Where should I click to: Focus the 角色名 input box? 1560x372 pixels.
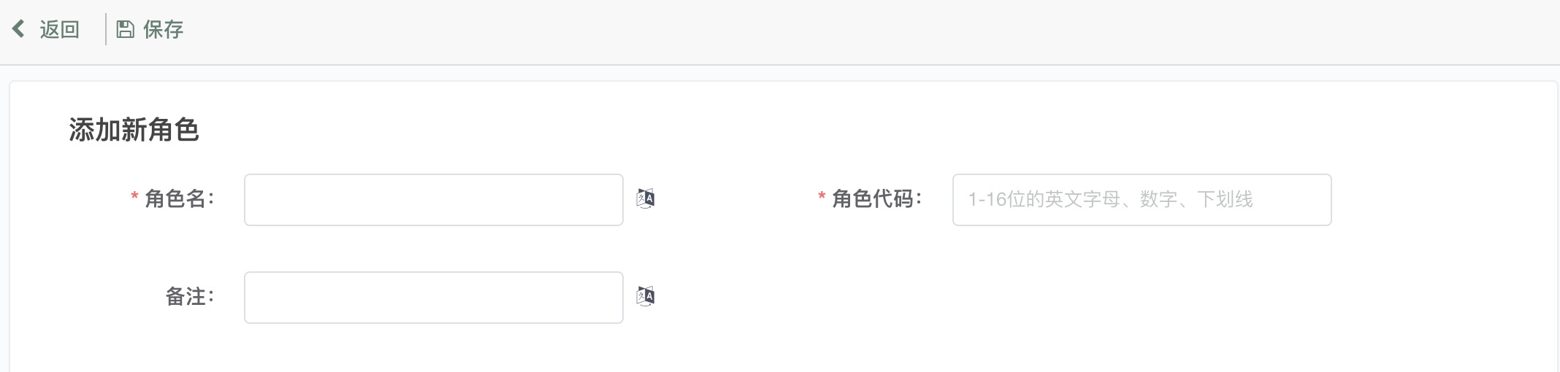tap(434, 200)
